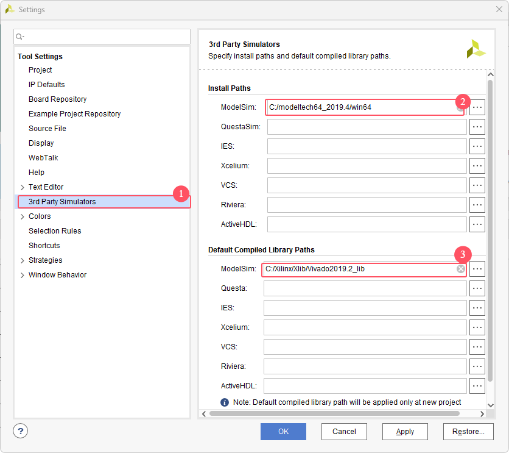
Task: Click the Xcelium compiled library path field
Action: tap(365, 327)
